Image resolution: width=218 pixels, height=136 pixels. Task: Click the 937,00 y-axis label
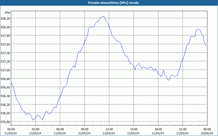point(5,70)
